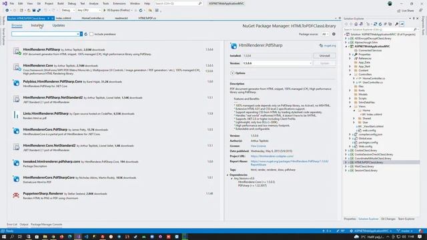Collapse the Controllers folder
This screenshot has width=427, height=240.
[350, 75]
